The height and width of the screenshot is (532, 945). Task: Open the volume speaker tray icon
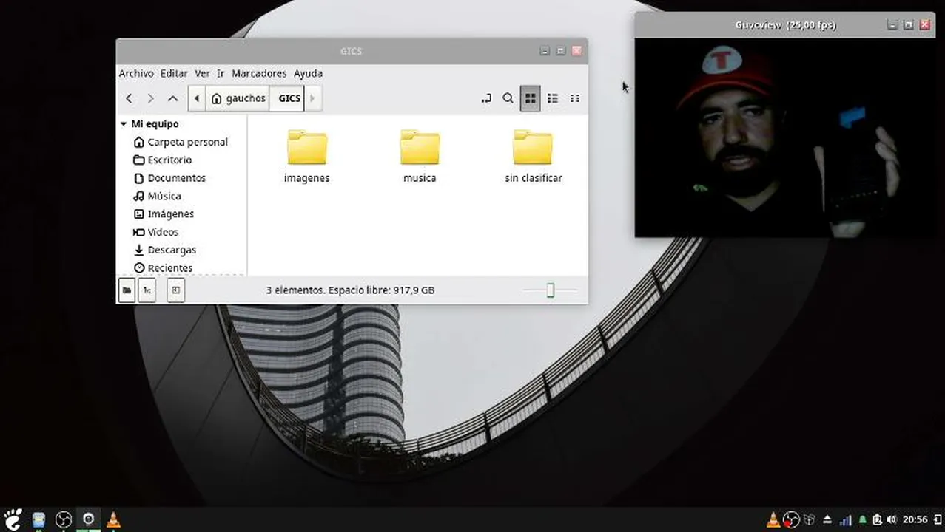click(892, 519)
